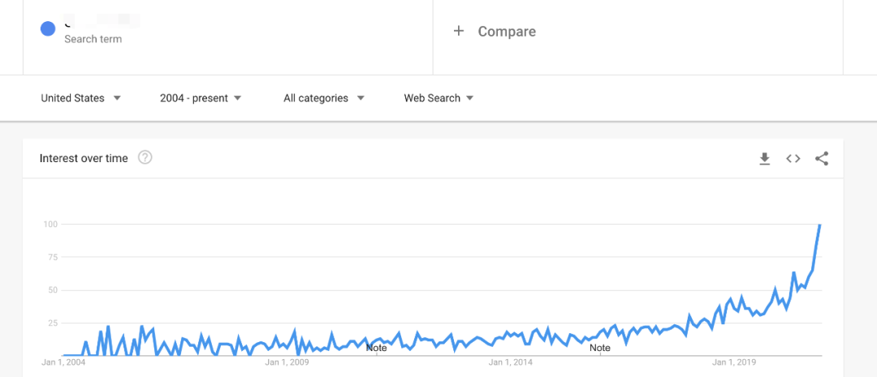877x377 pixels.
Task: Click the Note marker after Jan 2014
Action: click(600, 348)
